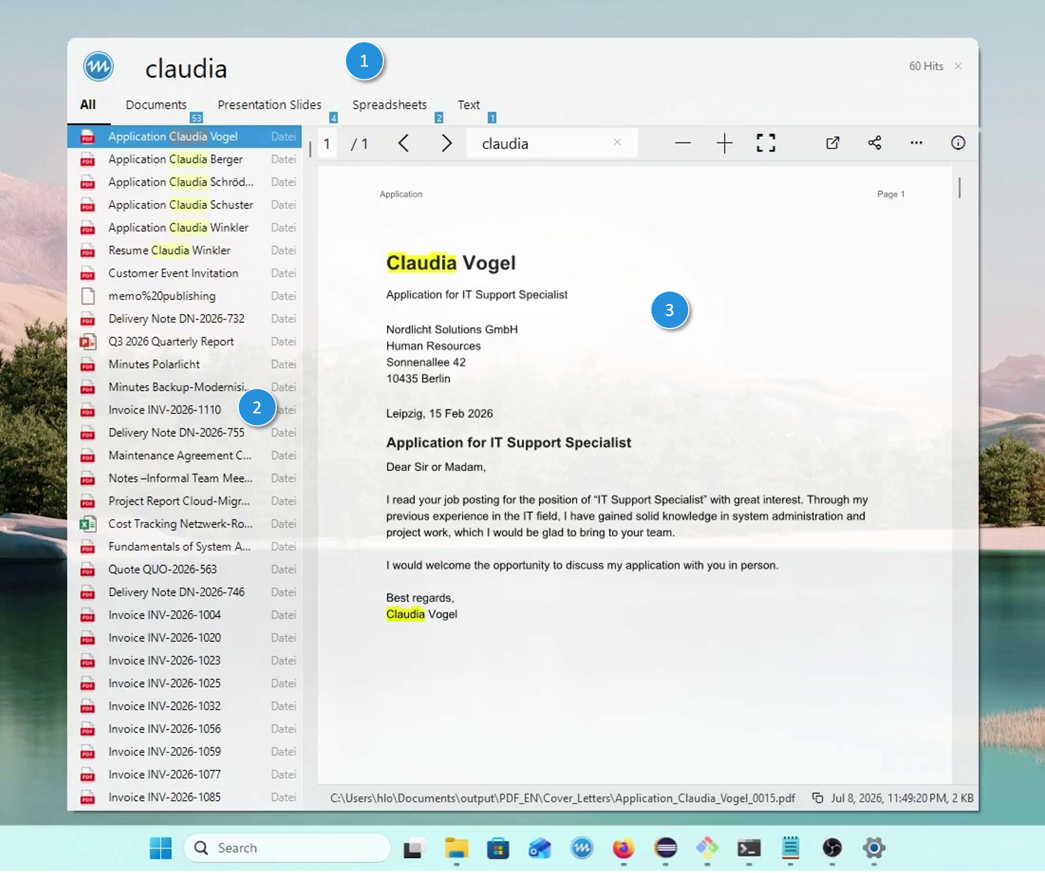1045x873 pixels.
Task: Zoom in the document preview
Action: (x=724, y=143)
